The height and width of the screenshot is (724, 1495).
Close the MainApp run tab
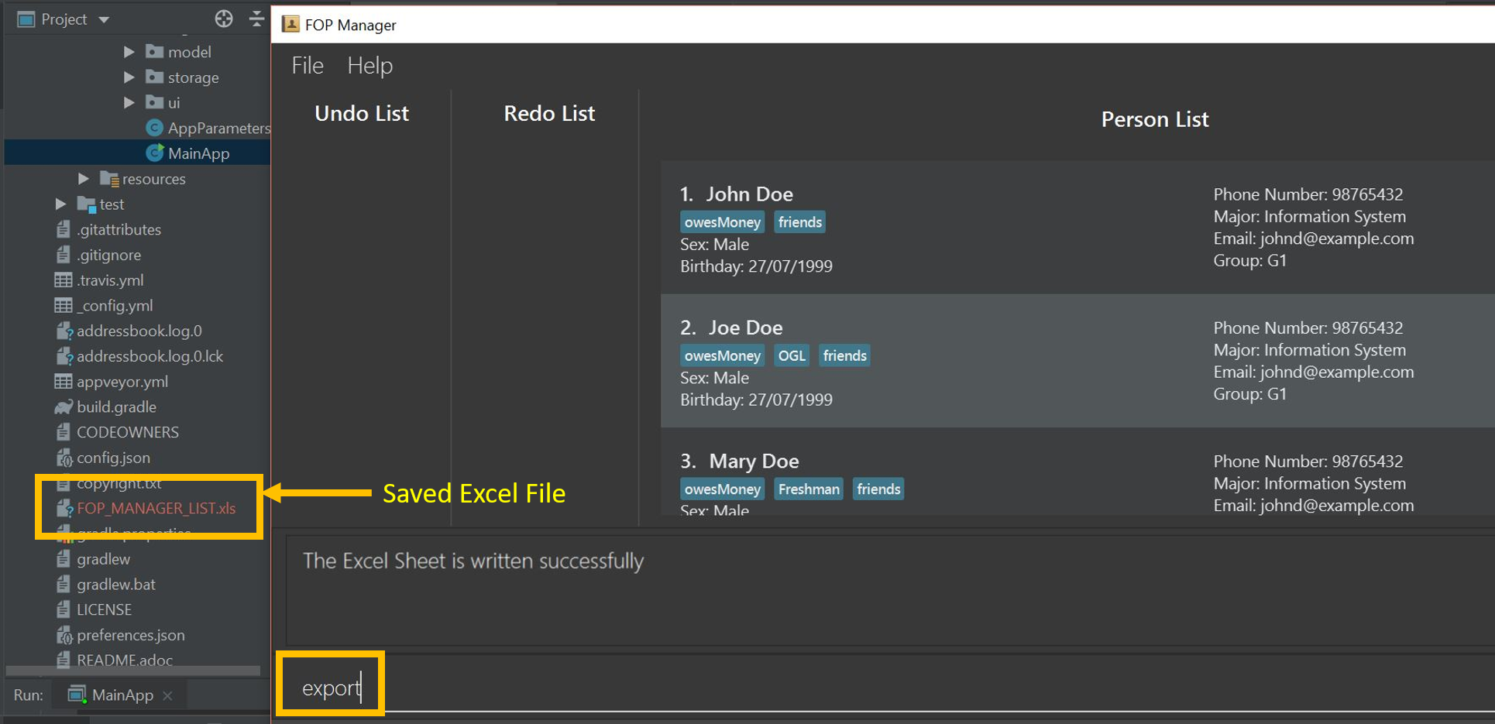(x=167, y=696)
